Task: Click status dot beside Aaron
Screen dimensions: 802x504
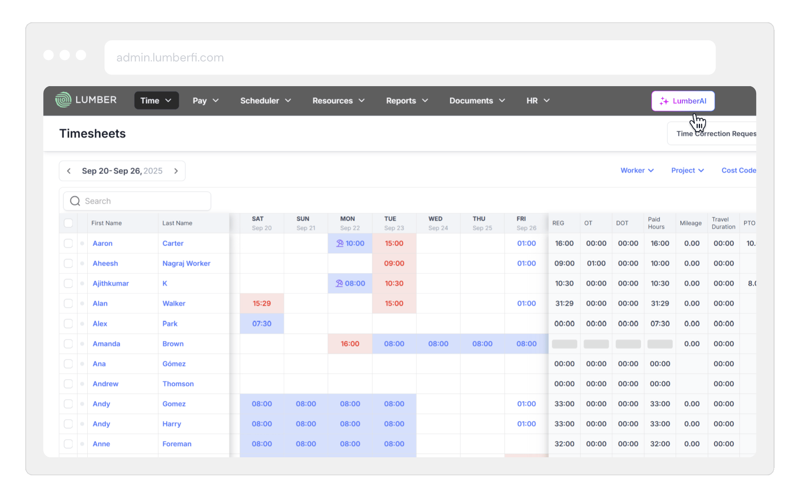Action: click(x=82, y=243)
